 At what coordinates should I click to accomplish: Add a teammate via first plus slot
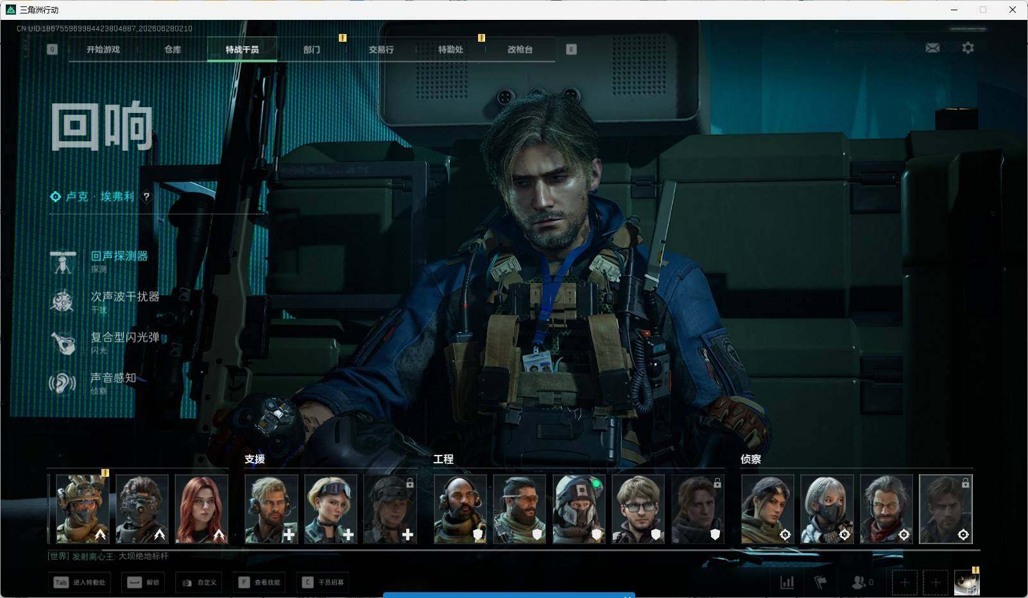click(x=904, y=582)
